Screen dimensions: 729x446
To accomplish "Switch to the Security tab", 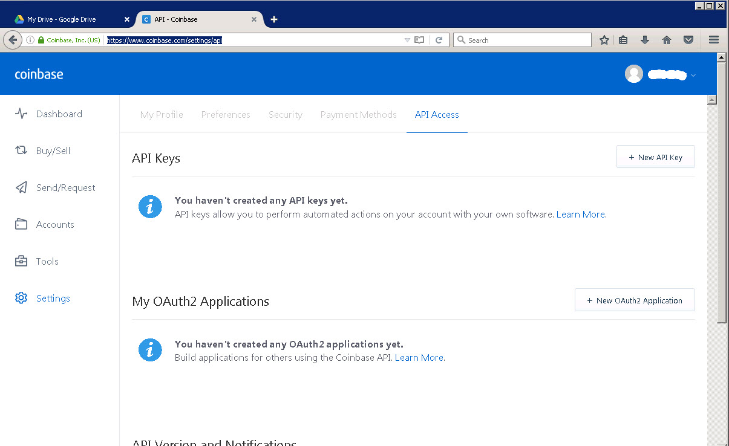I will 286,114.
